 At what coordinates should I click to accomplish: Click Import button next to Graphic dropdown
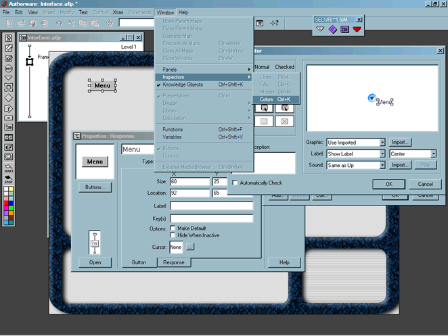click(x=400, y=142)
